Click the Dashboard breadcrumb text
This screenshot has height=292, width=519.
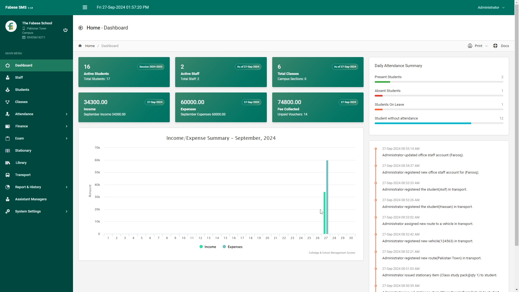coord(110,46)
